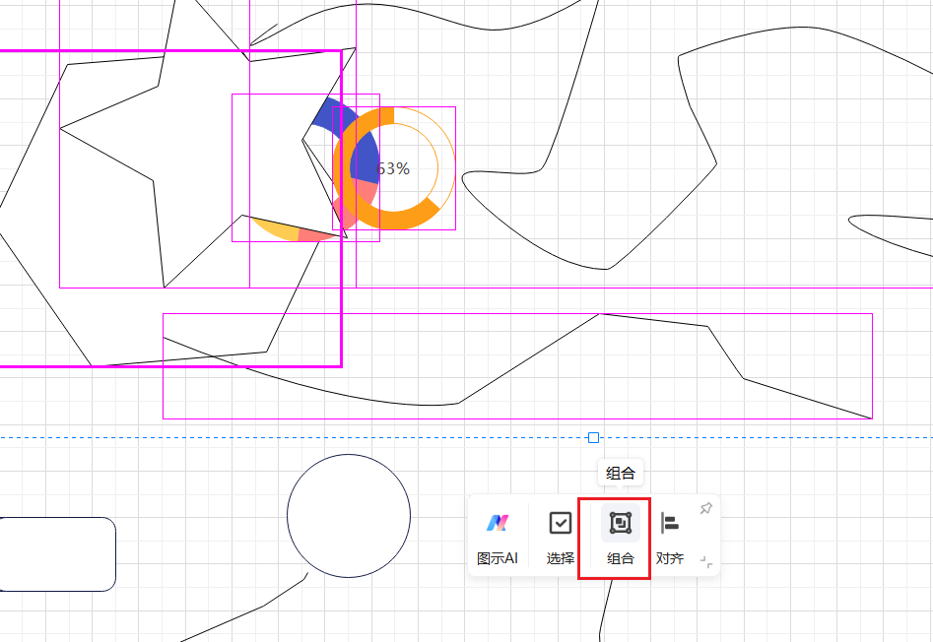Click the 63% label in the donut chart
This screenshot has height=642, width=933.
(x=393, y=168)
